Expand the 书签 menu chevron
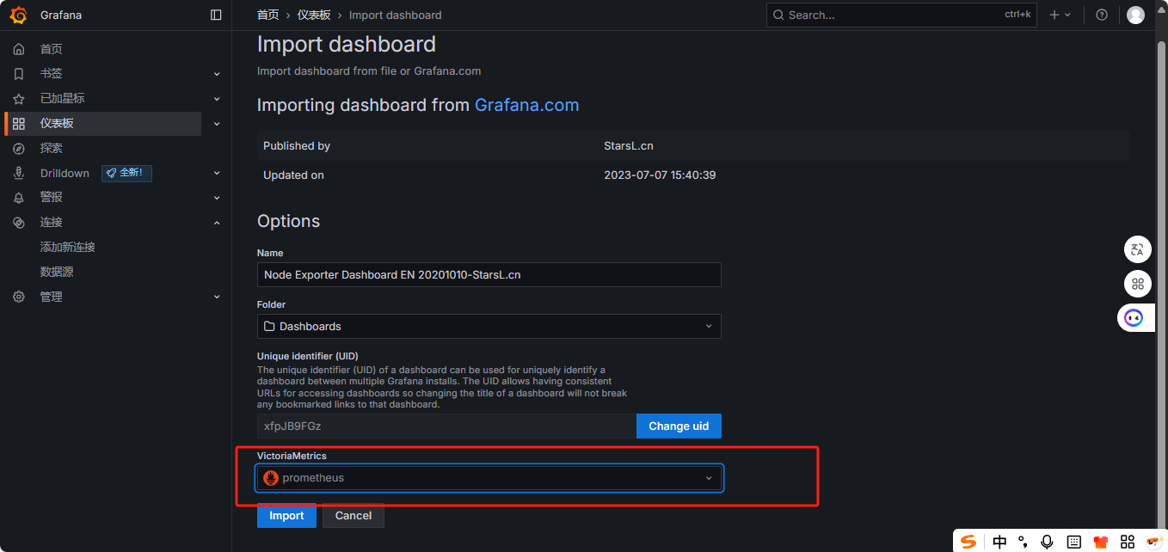The height and width of the screenshot is (552, 1168). 217,74
